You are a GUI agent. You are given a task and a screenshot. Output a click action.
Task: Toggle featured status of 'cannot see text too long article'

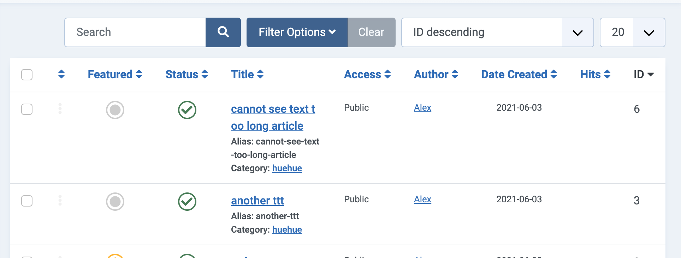[x=115, y=110]
